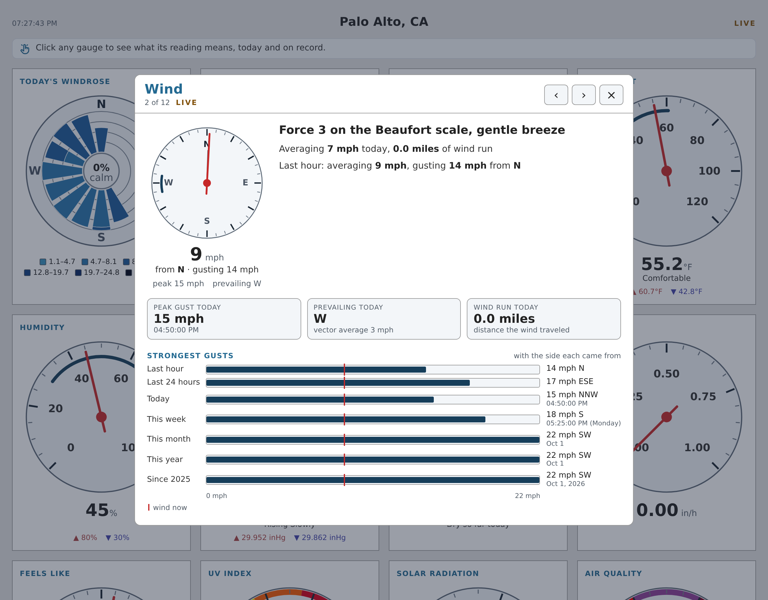768x600 pixels.
Task: Click the Last hour gust bar
Action: [x=373, y=369]
